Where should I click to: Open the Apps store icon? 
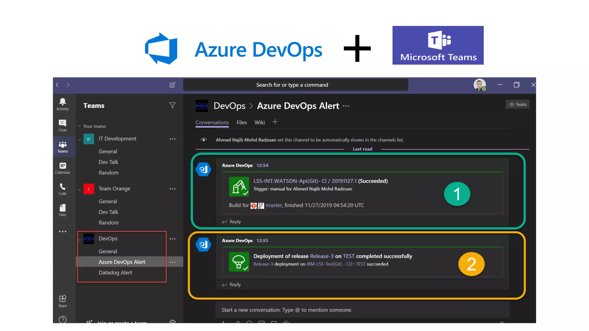pyautogui.click(x=62, y=301)
